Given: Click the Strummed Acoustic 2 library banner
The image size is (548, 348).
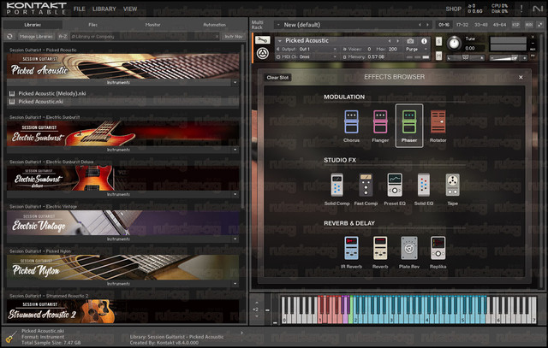Looking at the screenshot, I should point(123,310).
